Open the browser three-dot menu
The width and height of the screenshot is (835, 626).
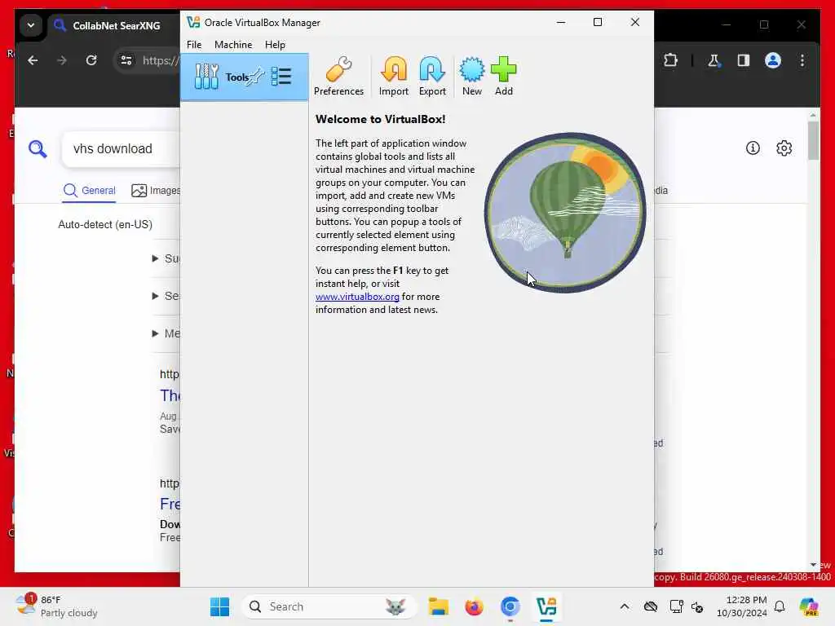pos(802,60)
